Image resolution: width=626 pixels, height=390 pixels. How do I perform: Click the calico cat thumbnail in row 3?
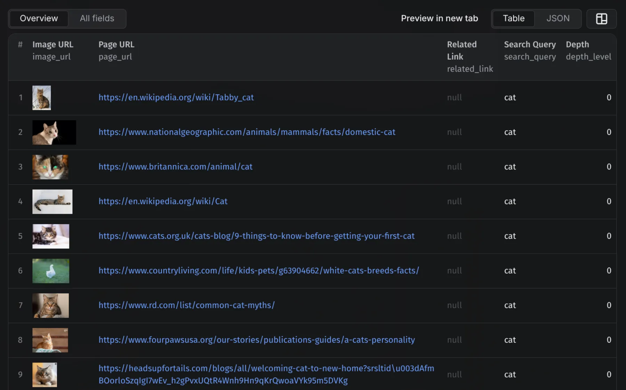(x=50, y=167)
